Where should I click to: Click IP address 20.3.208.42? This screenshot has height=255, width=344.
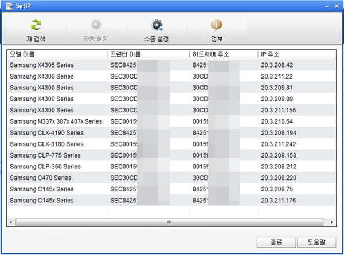click(x=277, y=65)
